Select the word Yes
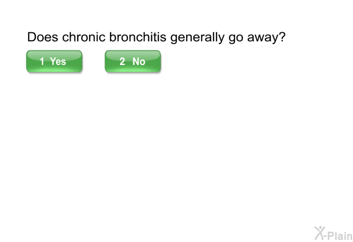Viewport: 353px width, 242px height. [x=58, y=62]
